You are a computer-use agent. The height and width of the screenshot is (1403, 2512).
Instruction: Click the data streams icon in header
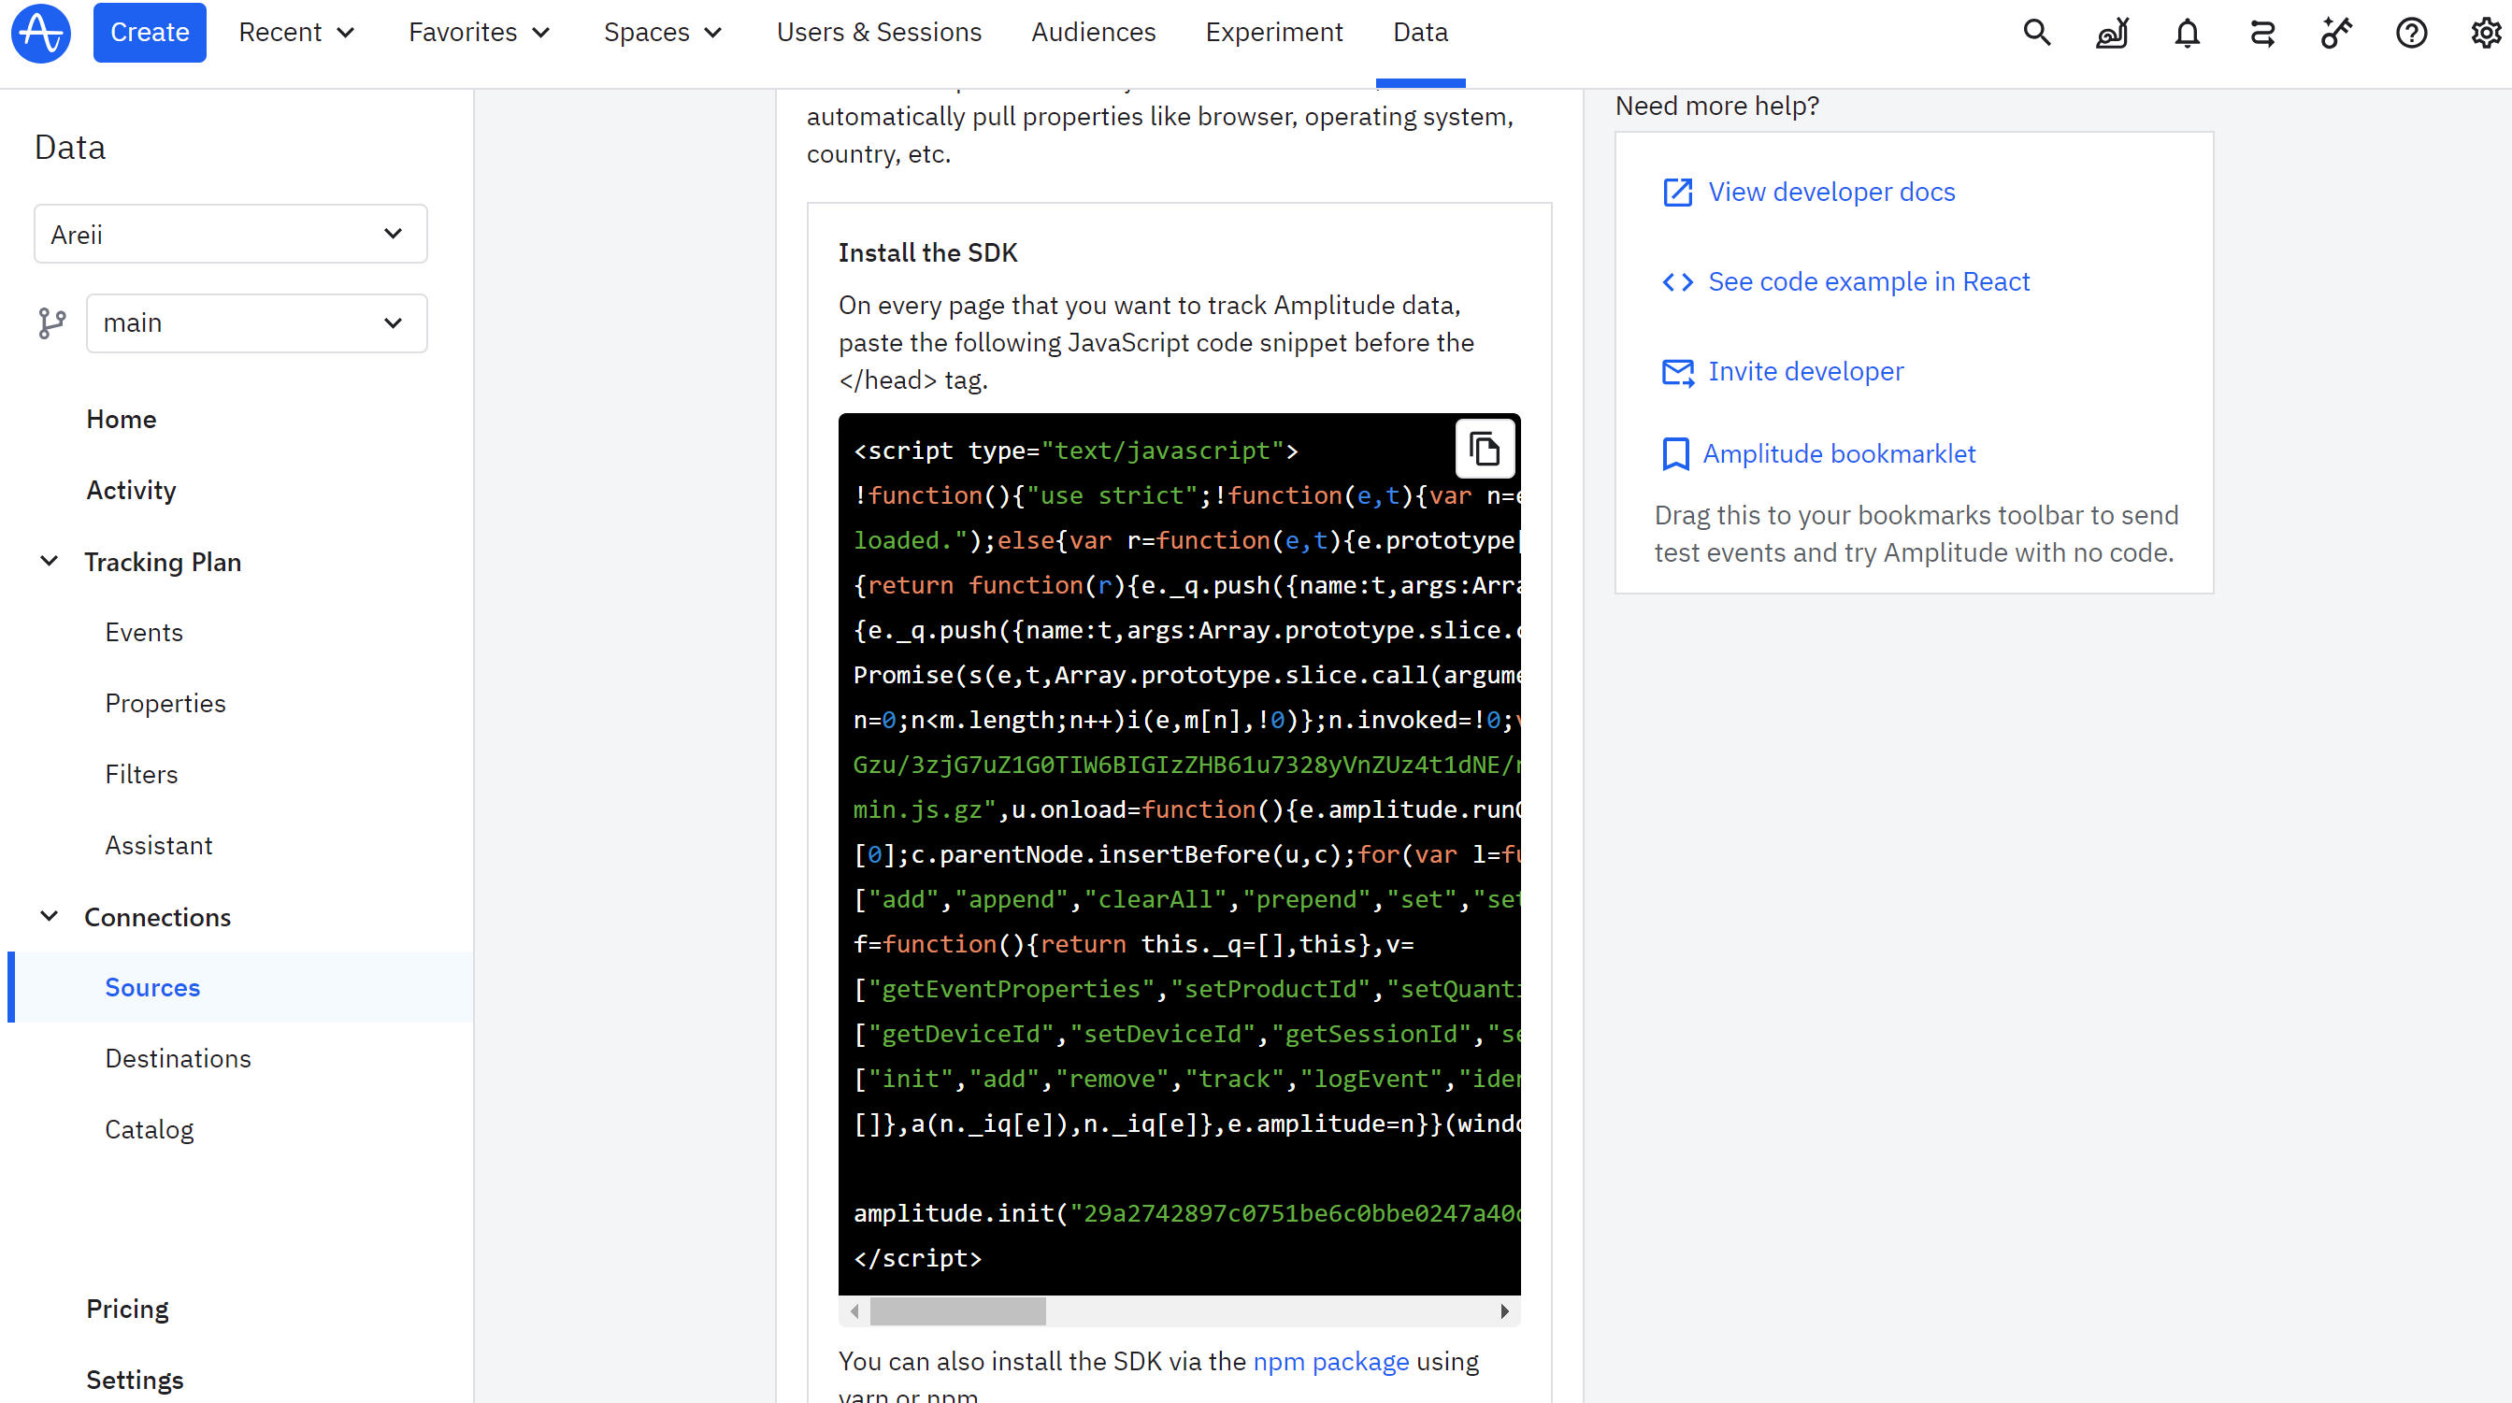[x=2261, y=32]
